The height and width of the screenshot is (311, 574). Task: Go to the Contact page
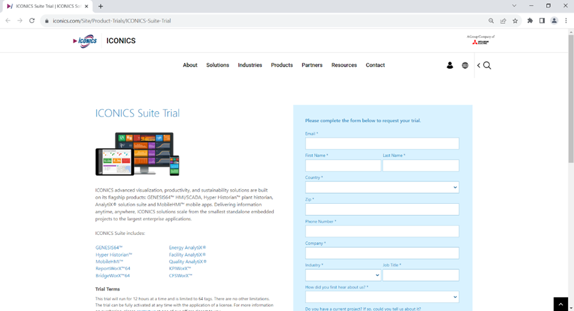click(x=375, y=66)
